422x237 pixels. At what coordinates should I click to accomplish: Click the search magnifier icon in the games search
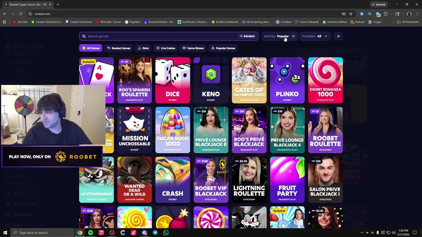pos(84,36)
